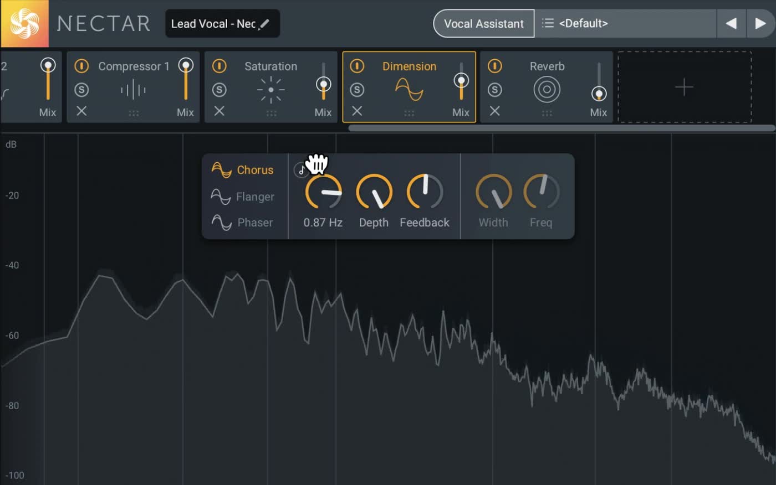The width and height of the screenshot is (776, 485).
Task: Rename track using the pencil edit icon
Action: click(264, 24)
